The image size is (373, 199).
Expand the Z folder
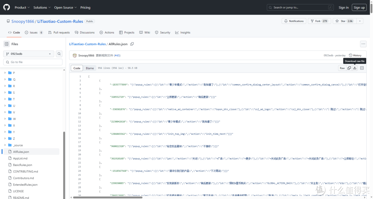[5, 139]
